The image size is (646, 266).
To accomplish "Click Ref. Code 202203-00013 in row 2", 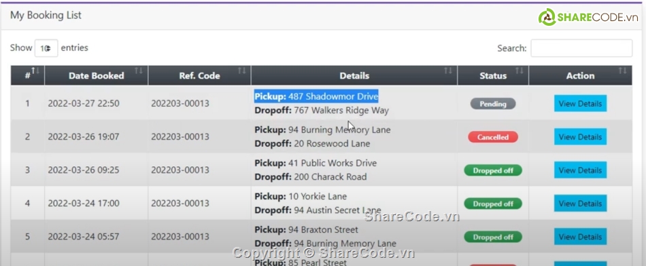I will [180, 137].
